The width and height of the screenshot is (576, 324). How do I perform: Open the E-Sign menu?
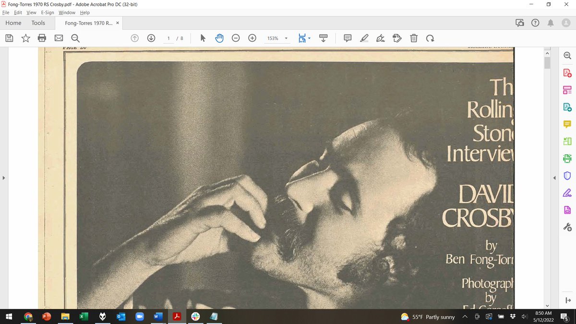pyautogui.click(x=48, y=12)
